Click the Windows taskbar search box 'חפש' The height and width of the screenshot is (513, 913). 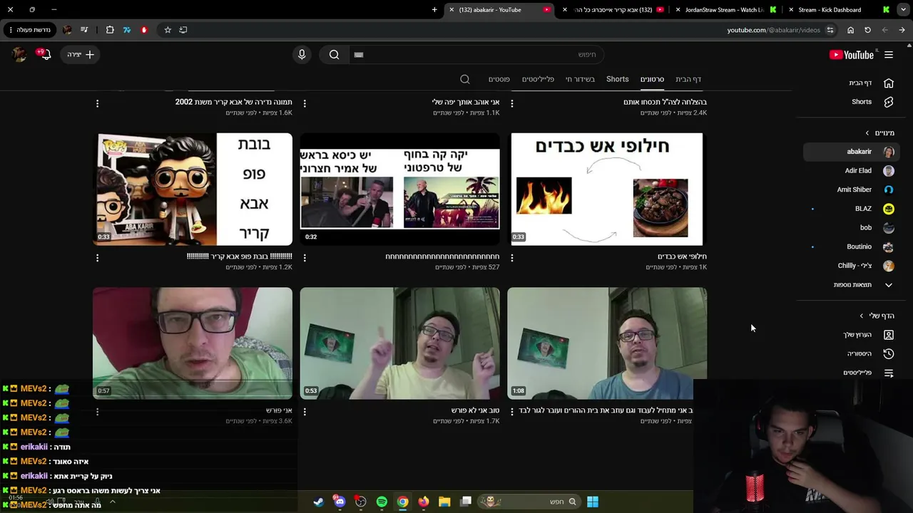529,502
